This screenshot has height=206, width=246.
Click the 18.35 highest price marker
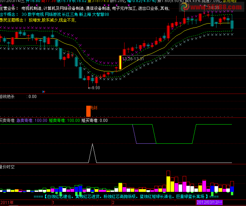[x=213, y=7]
